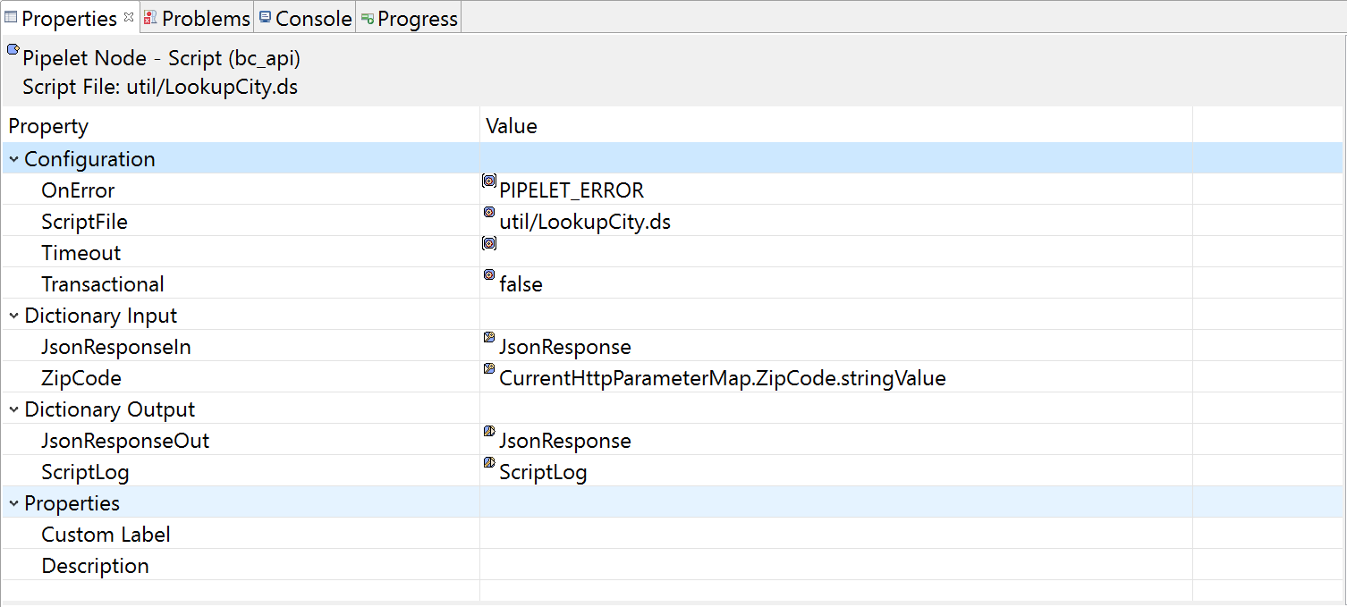The height and width of the screenshot is (607, 1347).
Task: Click the input icon next to the ZipCode value
Action: click(488, 368)
